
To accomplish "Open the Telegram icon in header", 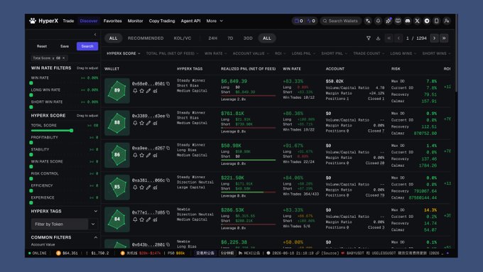I will point(427,21).
